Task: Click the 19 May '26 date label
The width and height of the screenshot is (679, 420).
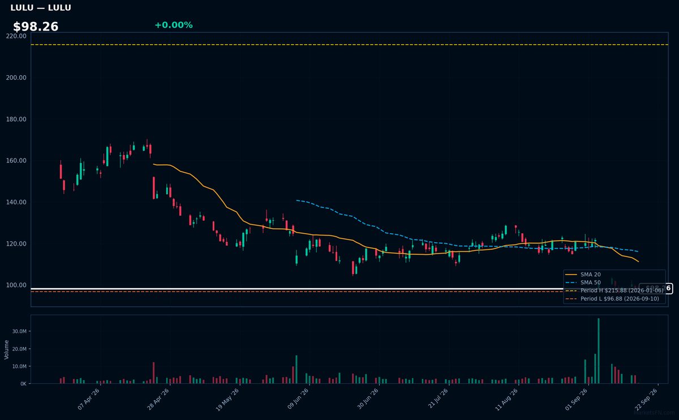Action: point(227,399)
